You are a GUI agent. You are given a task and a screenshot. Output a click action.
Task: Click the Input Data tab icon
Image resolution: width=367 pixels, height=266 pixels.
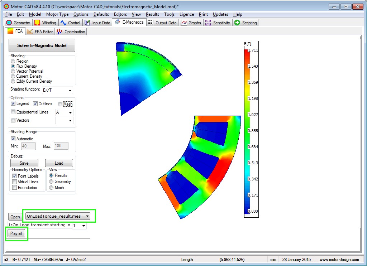[x=87, y=23]
